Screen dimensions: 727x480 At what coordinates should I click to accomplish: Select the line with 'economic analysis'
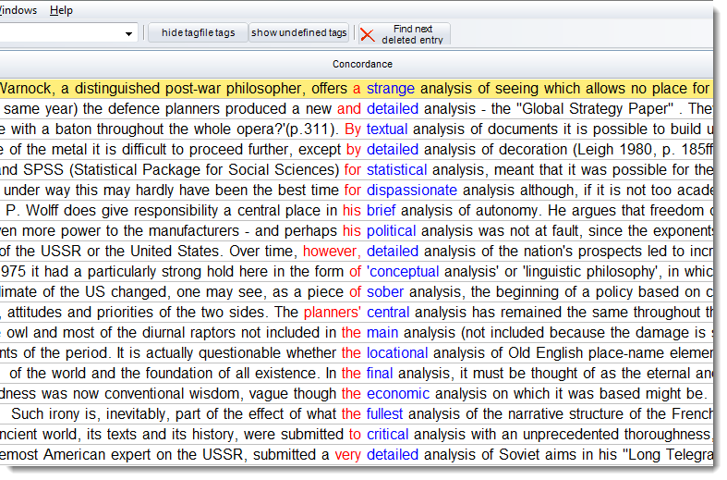[357, 394]
